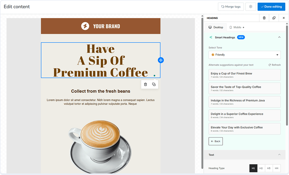Select H1 heading type
The width and height of the screenshot is (289, 175).
tap(253, 168)
